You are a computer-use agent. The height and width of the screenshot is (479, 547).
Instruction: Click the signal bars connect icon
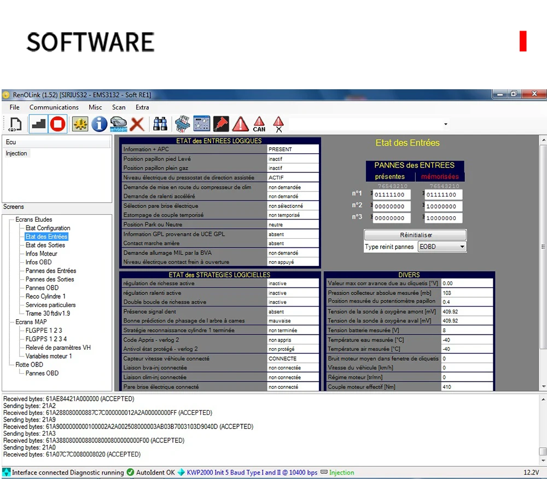38,124
